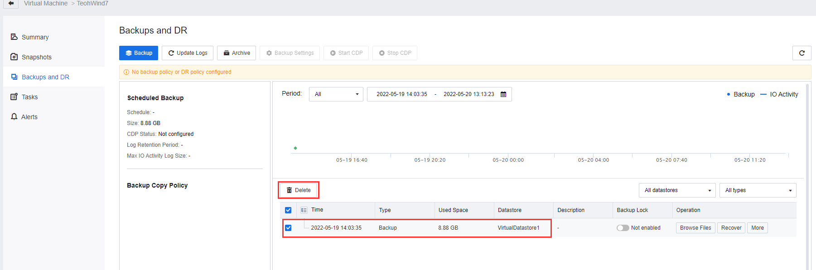Open the calendar date picker icon
816x270 pixels.
(503, 94)
